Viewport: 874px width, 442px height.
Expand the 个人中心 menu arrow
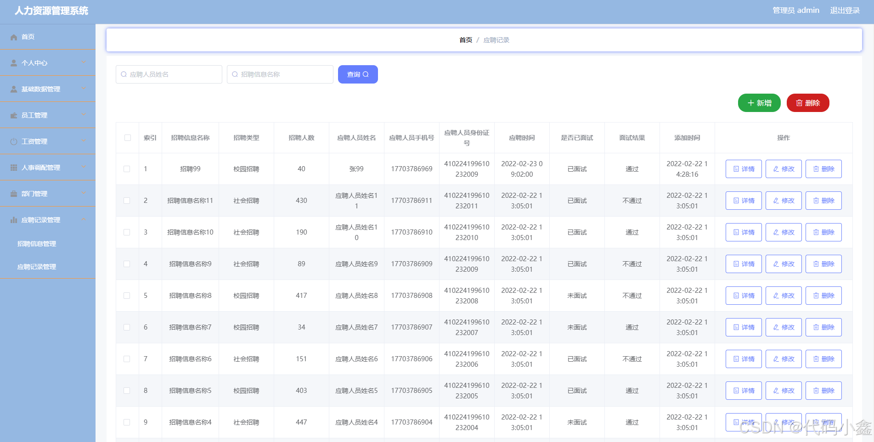[x=84, y=62]
